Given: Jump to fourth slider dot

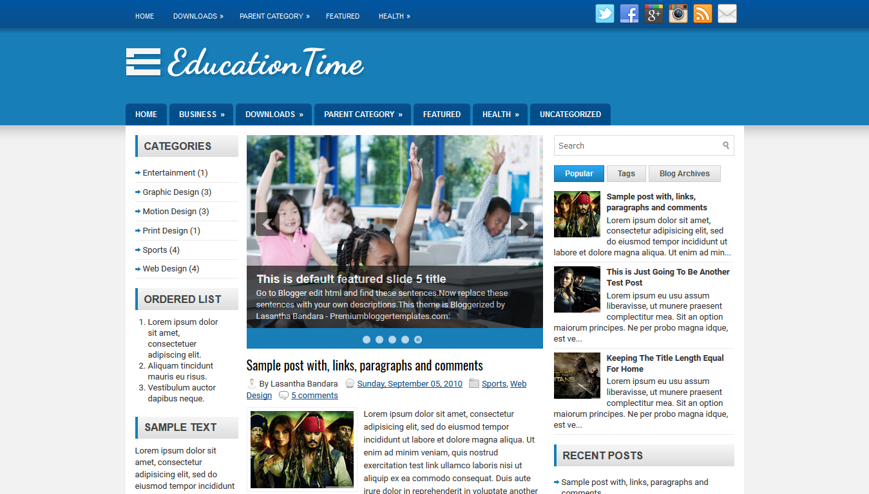Looking at the screenshot, I should [405, 339].
